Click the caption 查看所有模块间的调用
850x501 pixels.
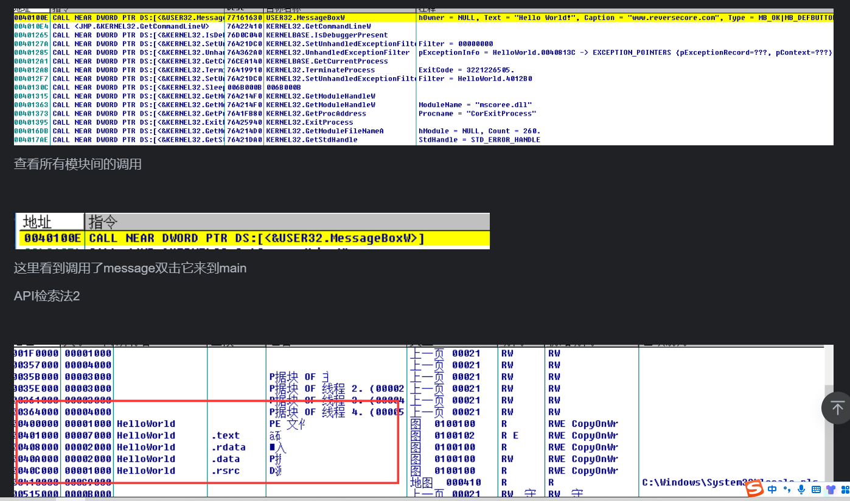pyautogui.click(x=78, y=164)
